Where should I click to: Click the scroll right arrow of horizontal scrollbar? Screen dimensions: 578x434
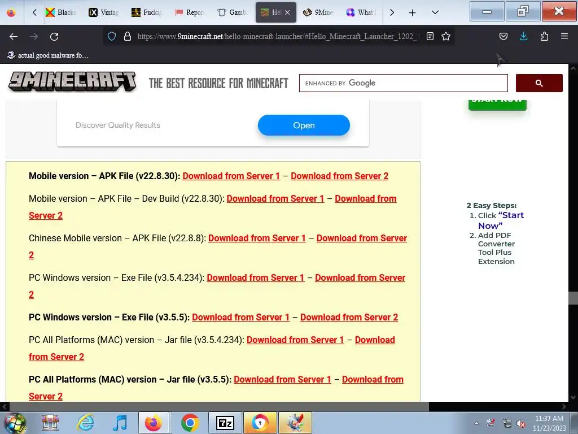point(564,407)
